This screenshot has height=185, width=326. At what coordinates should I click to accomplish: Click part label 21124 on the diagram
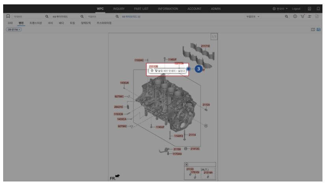click(206, 105)
